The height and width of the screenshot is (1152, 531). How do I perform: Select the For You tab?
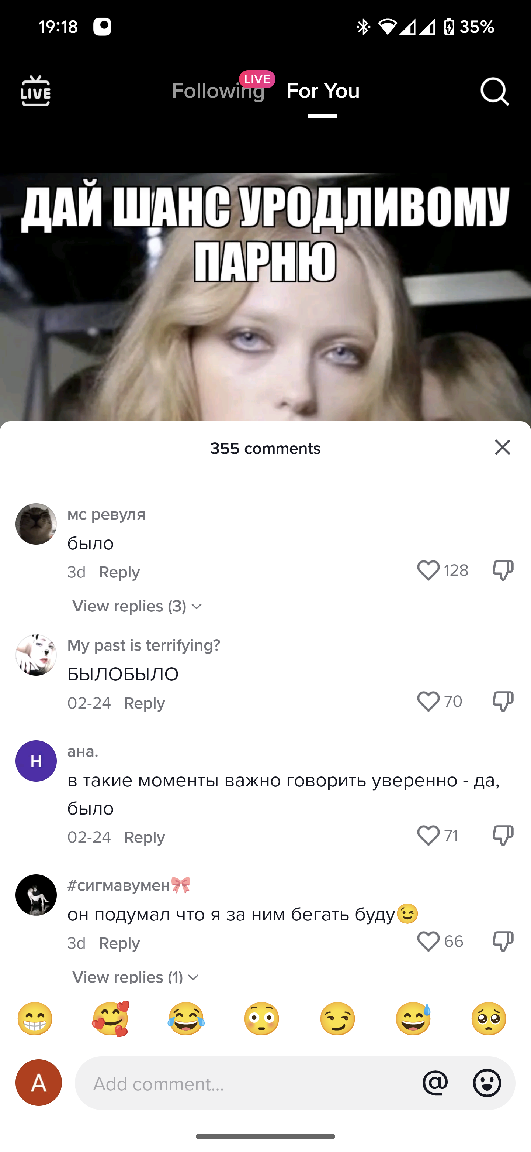323,91
